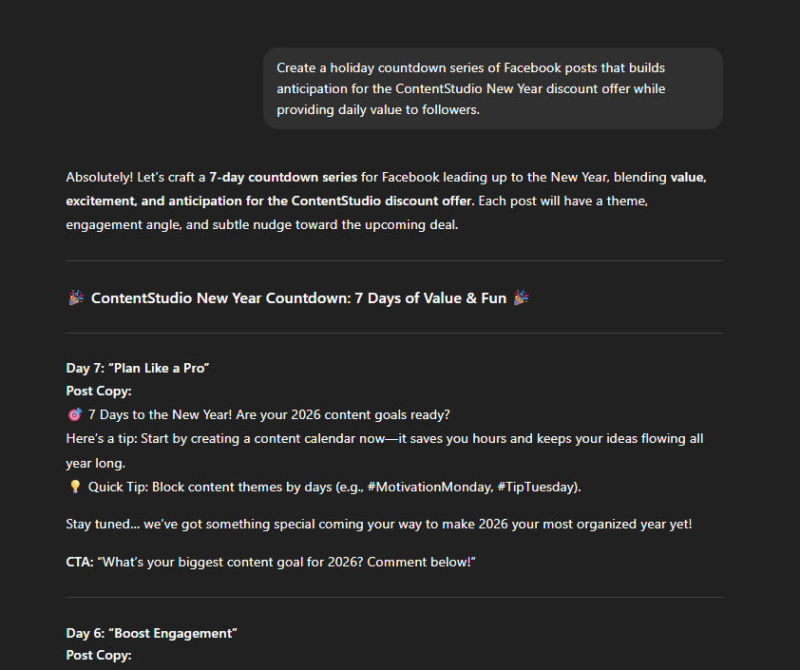This screenshot has height=670, width=800.
Task: Click the "Day 7: Plan Like a Pro" title
Action: (x=137, y=368)
